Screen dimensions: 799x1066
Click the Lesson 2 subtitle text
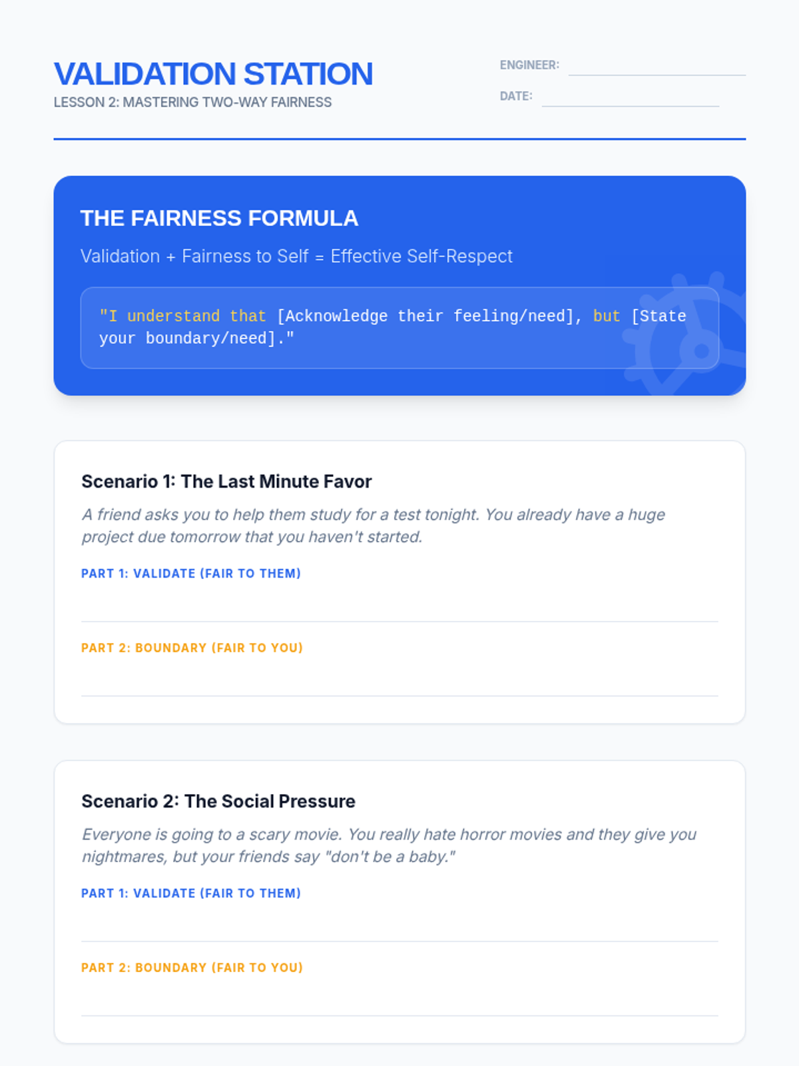[192, 103]
